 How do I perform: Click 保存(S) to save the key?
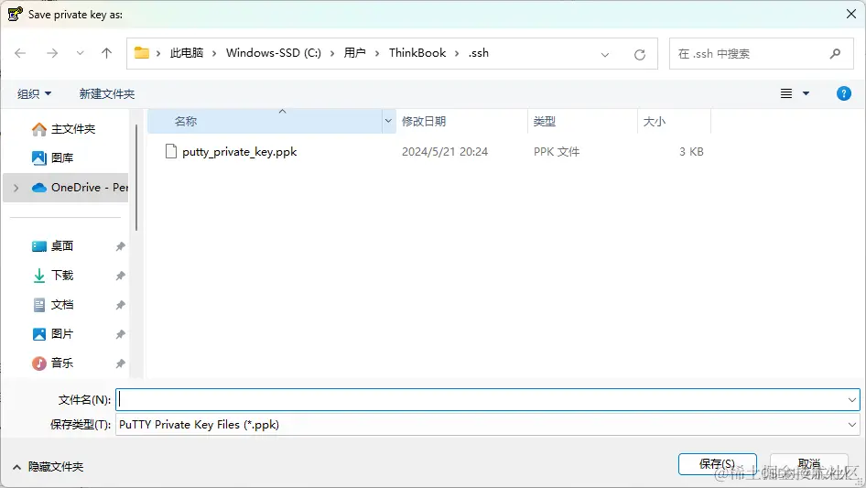click(x=717, y=463)
